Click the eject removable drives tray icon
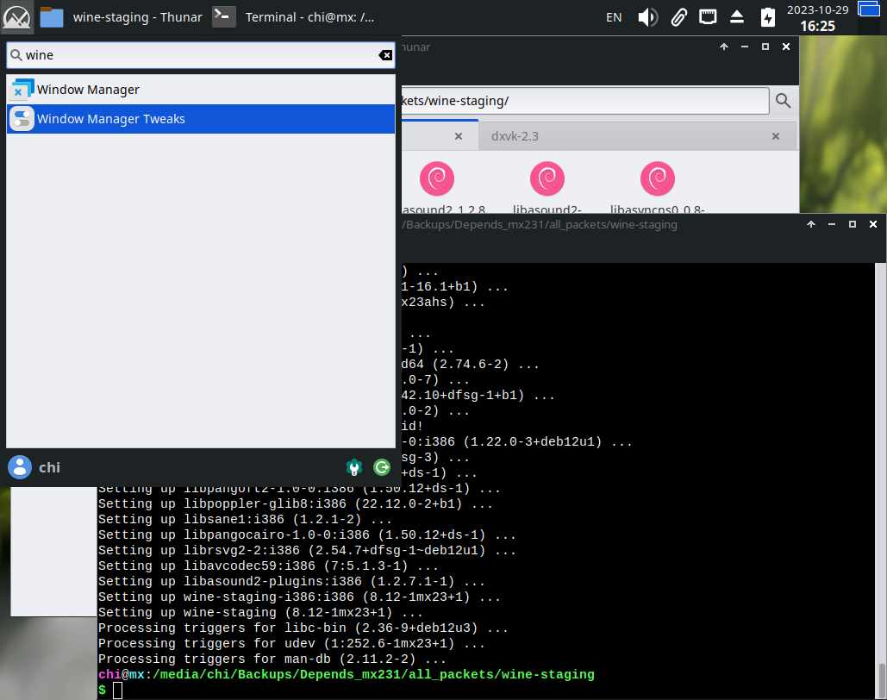This screenshot has width=887, height=700. [737, 17]
